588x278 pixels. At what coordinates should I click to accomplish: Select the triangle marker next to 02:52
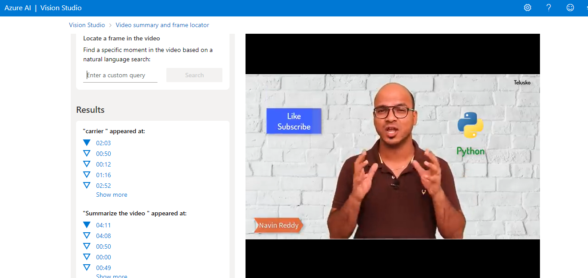(87, 185)
